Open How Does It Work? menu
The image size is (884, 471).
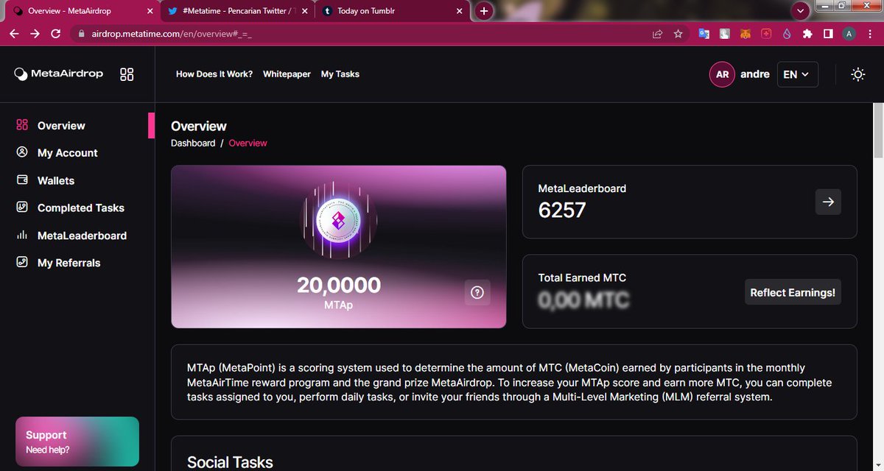click(214, 74)
